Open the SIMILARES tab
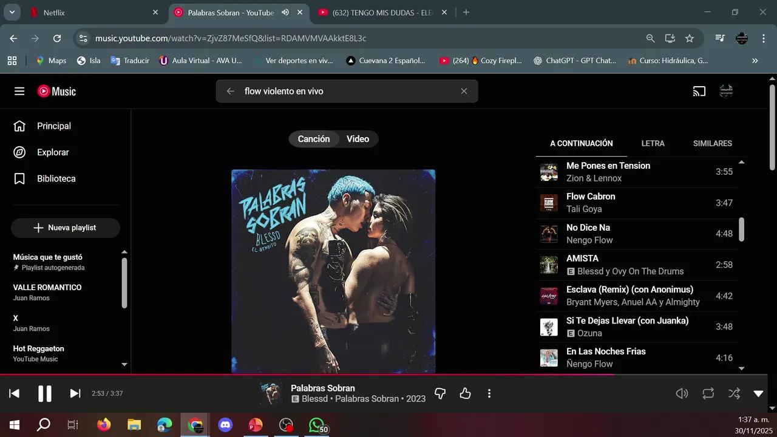The height and width of the screenshot is (437, 777). tap(713, 144)
